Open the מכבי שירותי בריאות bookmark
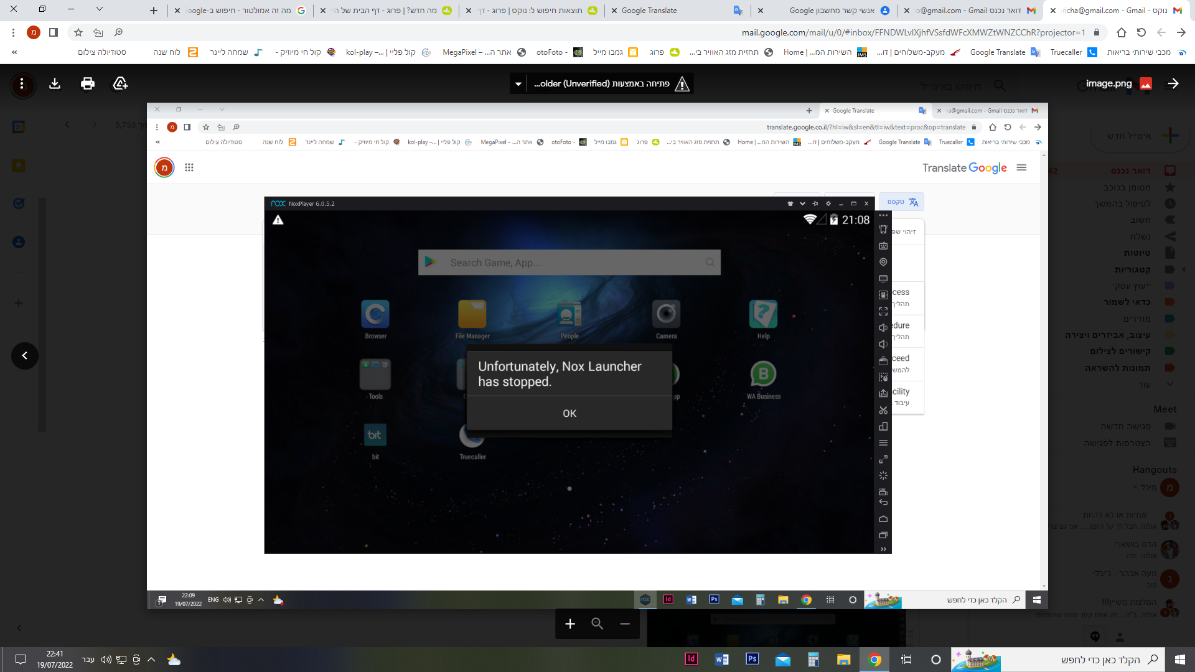Image resolution: width=1195 pixels, height=672 pixels. click(x=1146, y=52)
